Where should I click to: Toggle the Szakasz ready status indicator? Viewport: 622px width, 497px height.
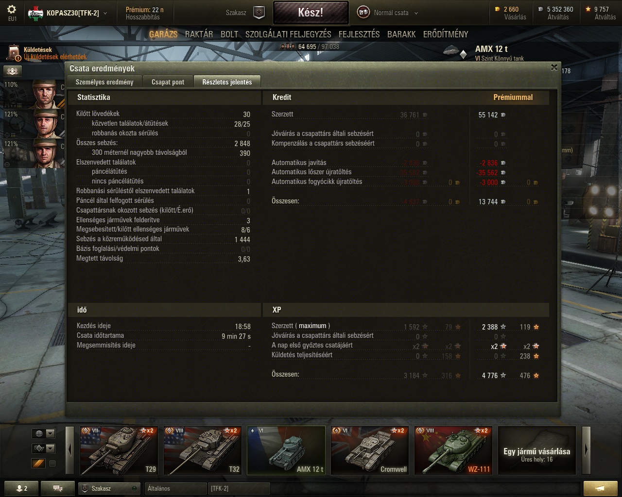(135, 488)
